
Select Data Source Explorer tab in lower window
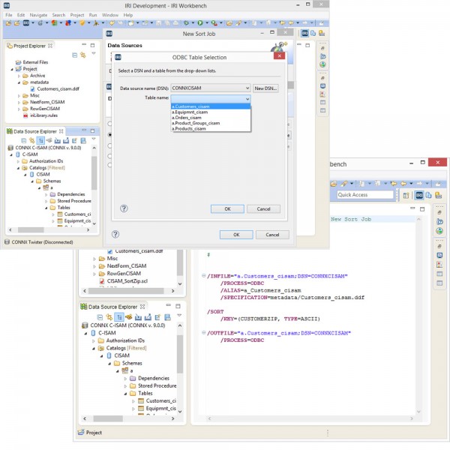(113, 307)
